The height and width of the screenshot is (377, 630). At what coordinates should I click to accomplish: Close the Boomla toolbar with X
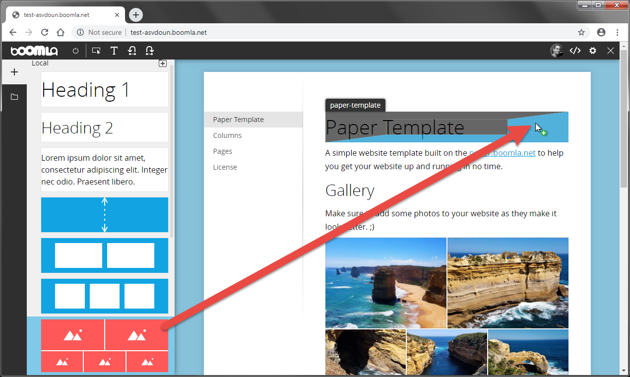coord(611,51)
